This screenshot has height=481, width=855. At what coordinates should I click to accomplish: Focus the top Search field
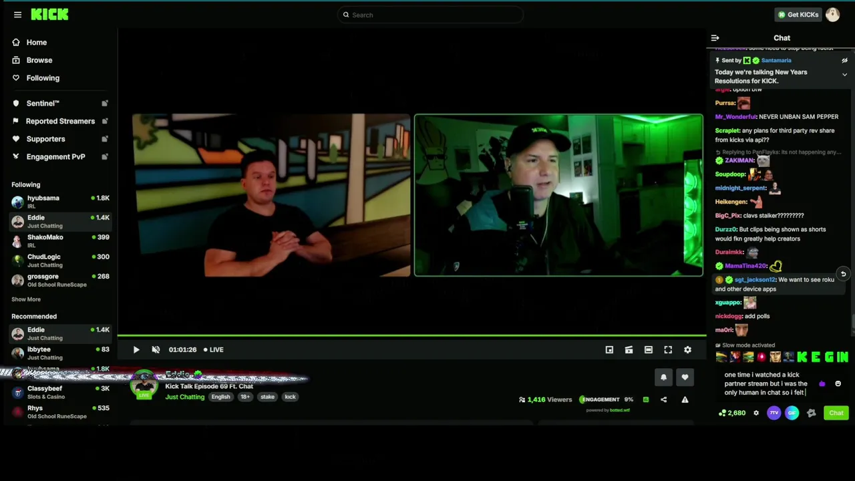coord(430,15)
